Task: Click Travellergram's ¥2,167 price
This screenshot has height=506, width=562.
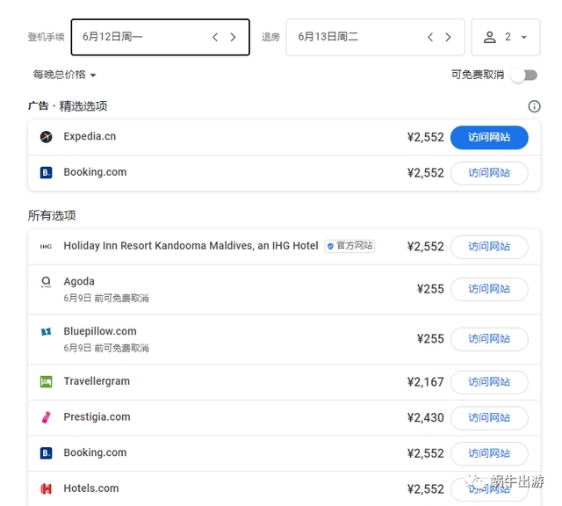Action: point(425,382)
